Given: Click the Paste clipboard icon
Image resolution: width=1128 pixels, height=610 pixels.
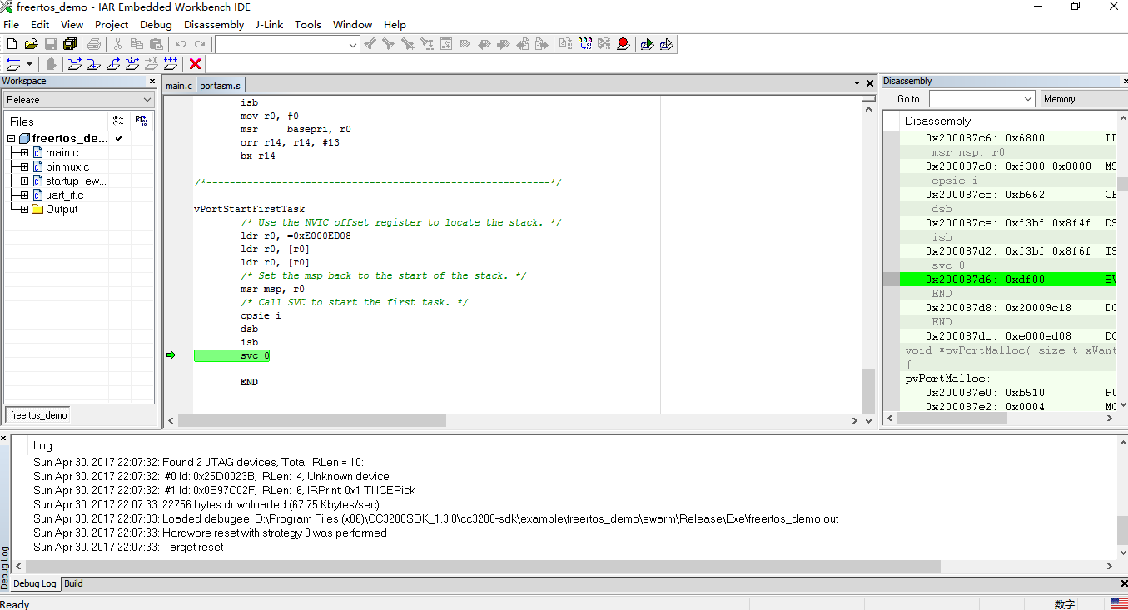Looking at the screenshot, I should coord(156,44).
